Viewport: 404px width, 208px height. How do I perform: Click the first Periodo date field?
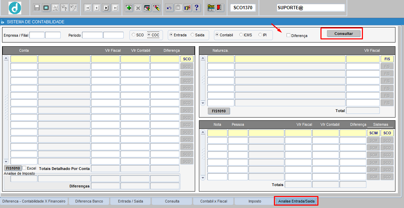pos(92,35)
